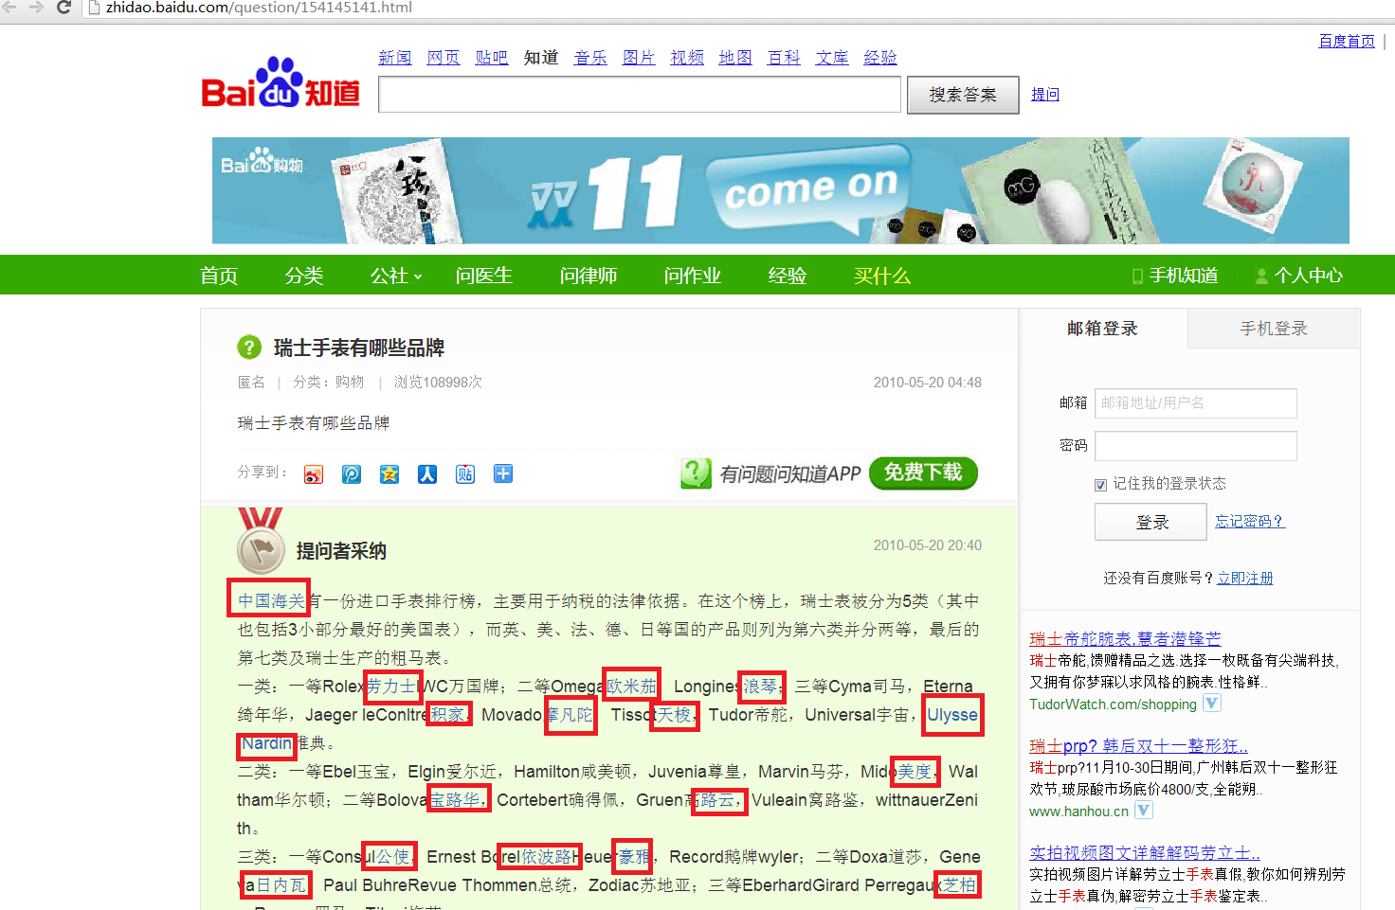Image resolution: width=1395 pixels, height=910 pixels.
Task: Click 忘记密码？ link
Action: point(1249,522)
